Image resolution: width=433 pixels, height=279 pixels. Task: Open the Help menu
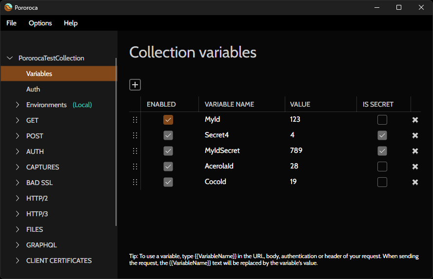point(71,23)
